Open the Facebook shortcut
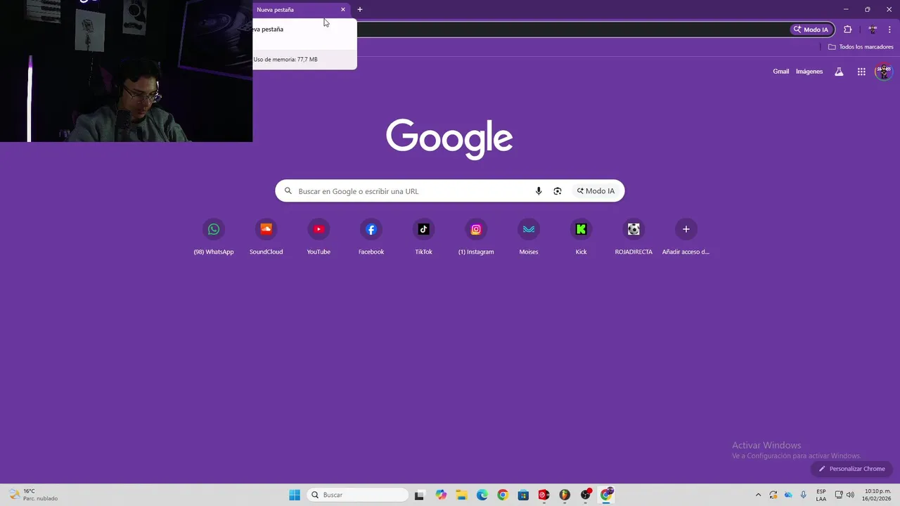 (371, 238)
